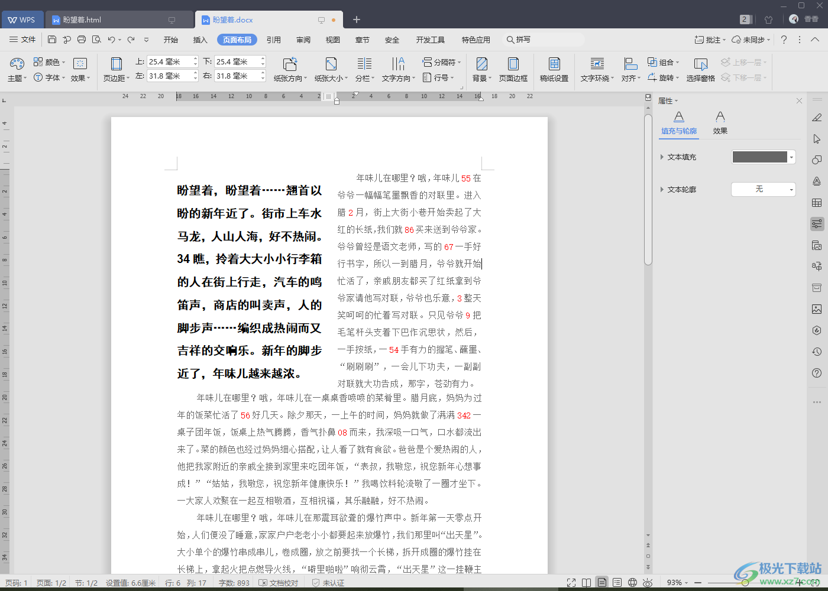Switch to web layout view icon

632,583
